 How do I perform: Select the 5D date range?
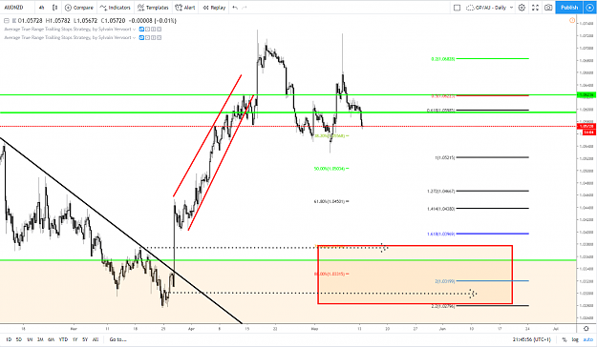pos(19,339)
